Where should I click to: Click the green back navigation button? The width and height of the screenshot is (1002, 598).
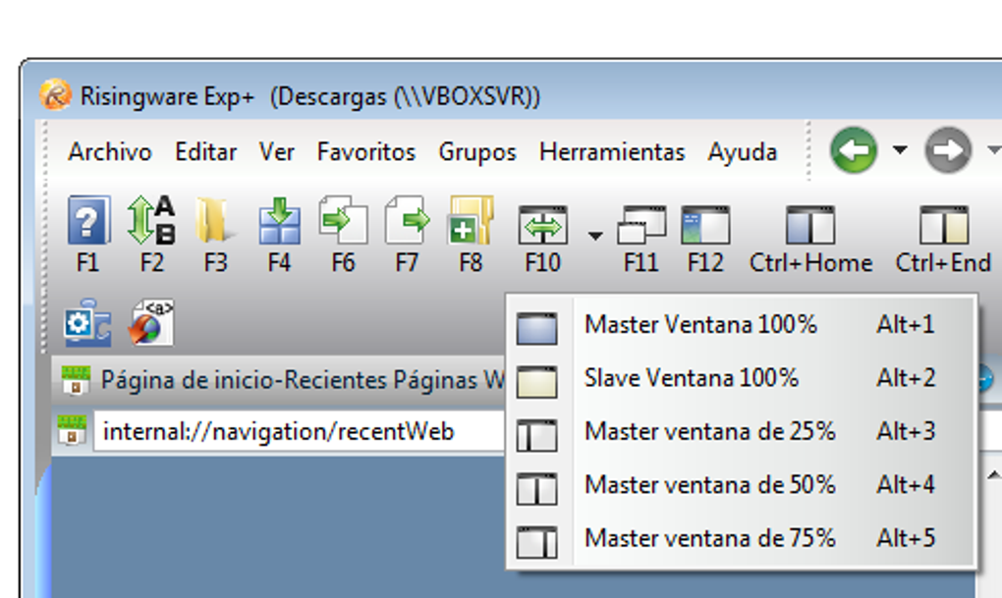pos(854,150)
